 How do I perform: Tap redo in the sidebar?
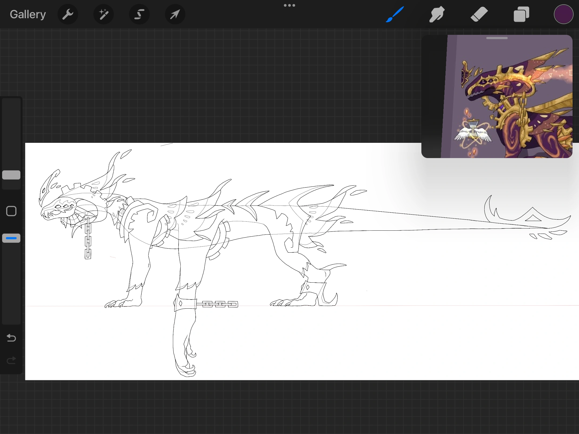coord(11,360)
